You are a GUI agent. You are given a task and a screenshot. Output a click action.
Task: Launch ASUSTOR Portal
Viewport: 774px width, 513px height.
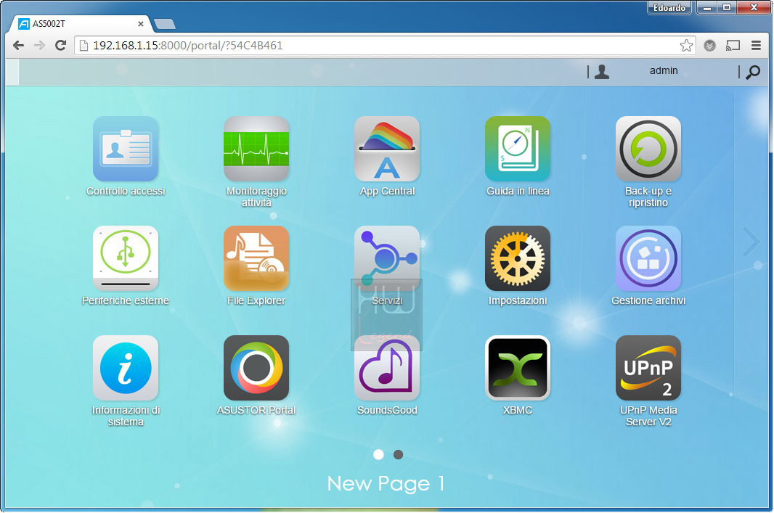pos(256,368)
